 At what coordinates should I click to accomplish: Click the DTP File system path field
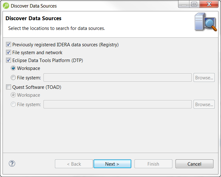117,77
